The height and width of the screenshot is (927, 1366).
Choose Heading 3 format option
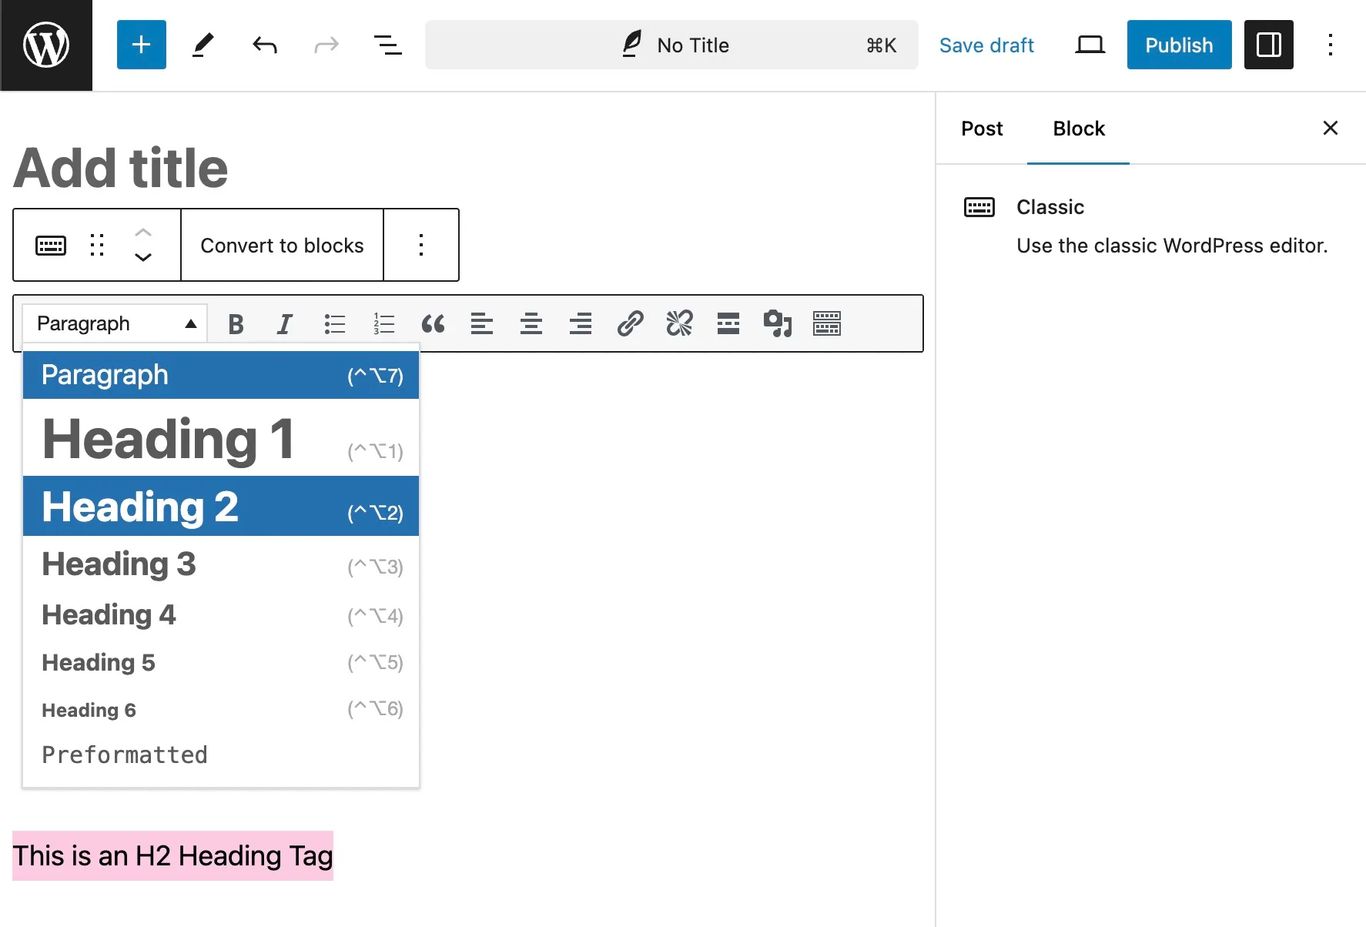click(x=221, y=564)
